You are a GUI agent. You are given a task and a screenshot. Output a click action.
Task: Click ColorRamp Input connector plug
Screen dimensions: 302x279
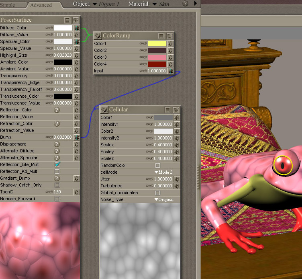[x=171, y=71]
